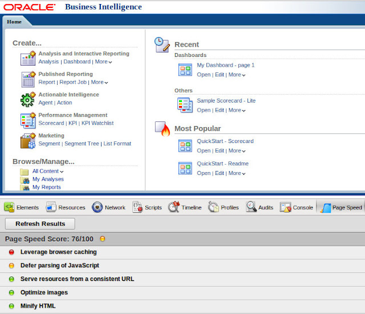Viewport: 365px width, 314px height.
Task: Expand the All Content dropdown
Action: point(48,172)
